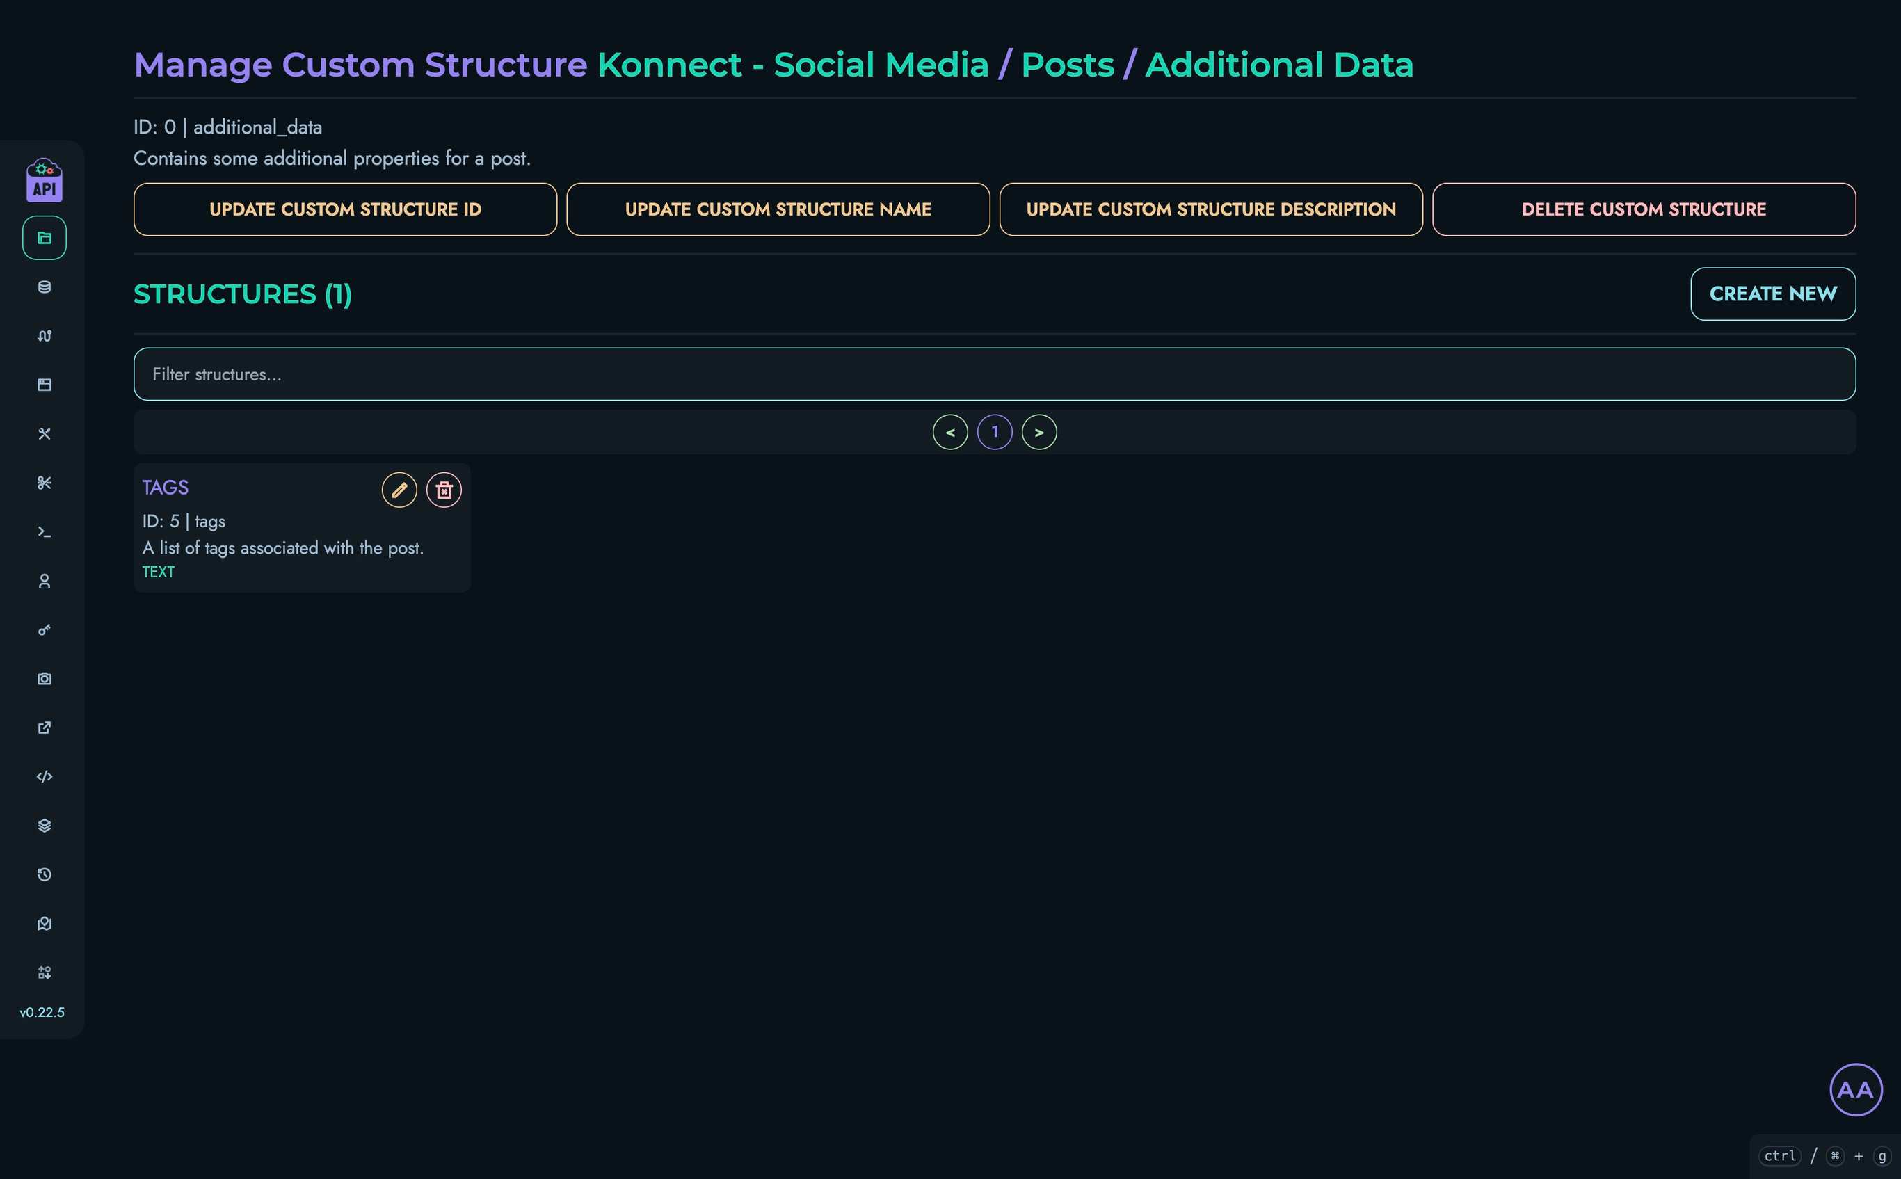Click Delete Custom Structure button
This screenshot has width=1901, height=1179.
(1644, 209)
